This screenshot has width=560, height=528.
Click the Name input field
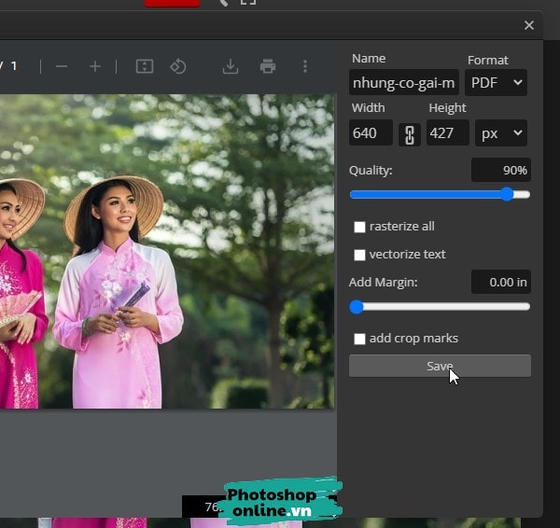[404, 82]
